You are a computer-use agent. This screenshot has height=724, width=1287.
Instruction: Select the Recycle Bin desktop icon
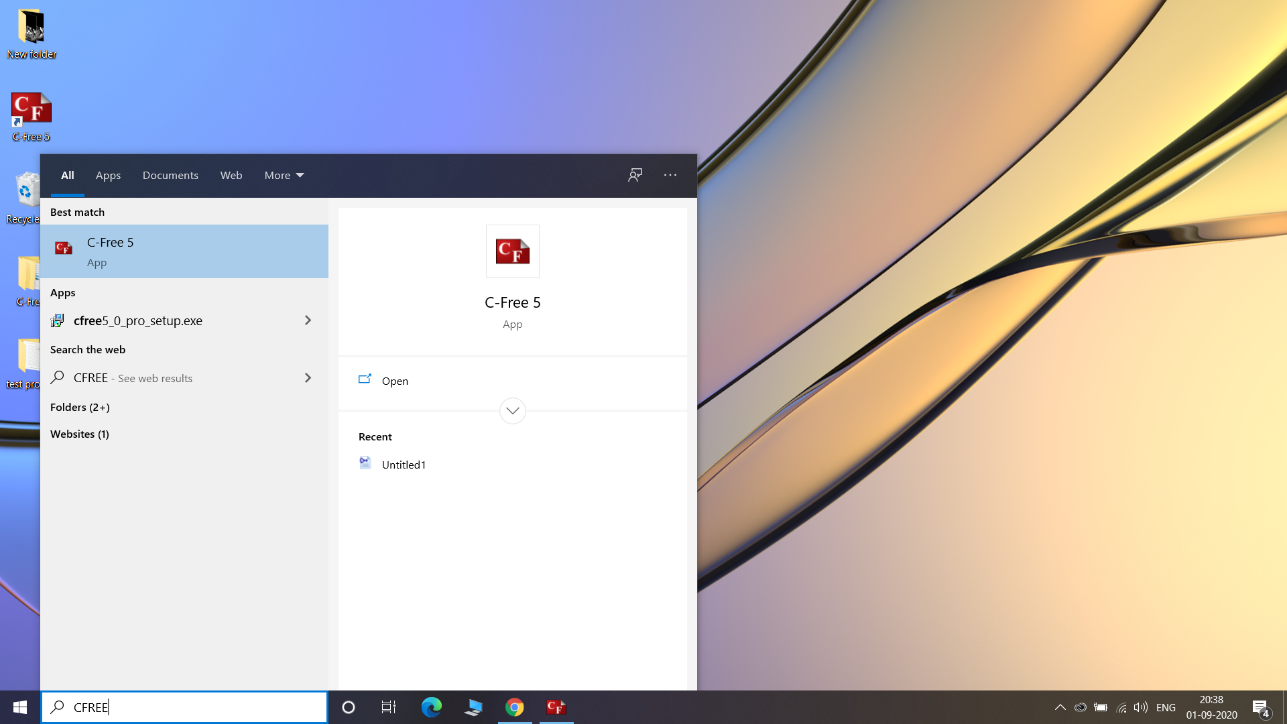pyautogui.click(x=23, y=198)
